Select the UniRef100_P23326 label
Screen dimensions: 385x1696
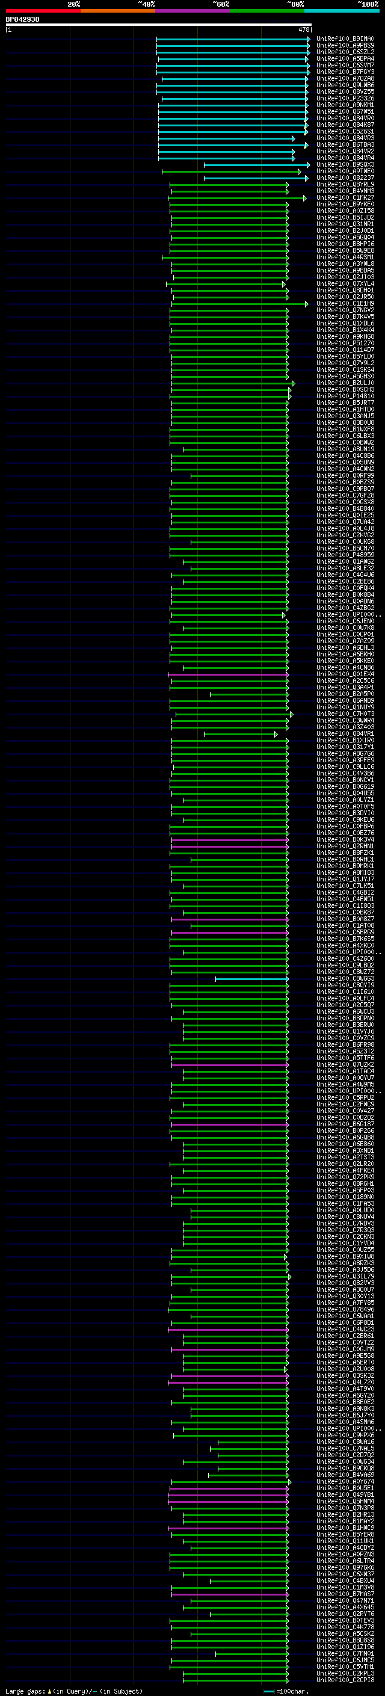coord(345,99)
